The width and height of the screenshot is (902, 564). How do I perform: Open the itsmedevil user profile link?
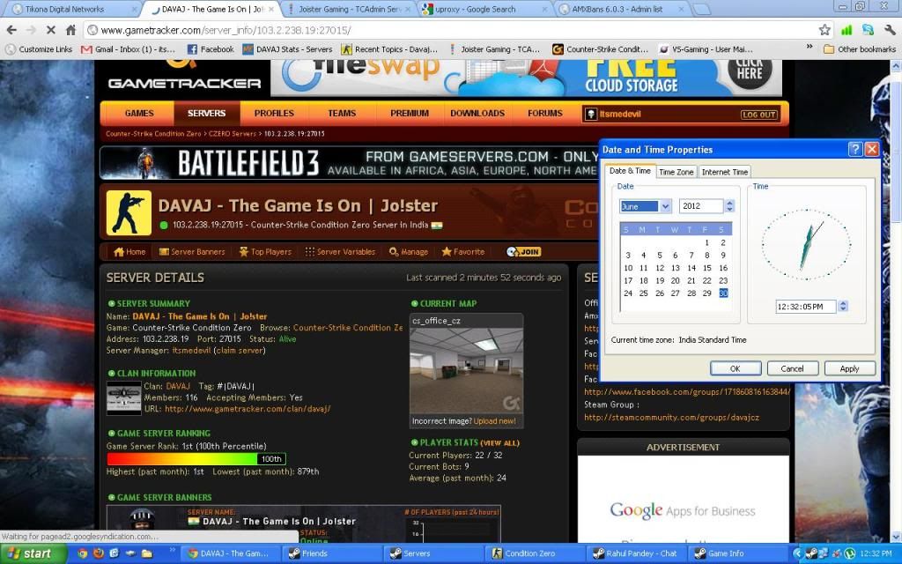[x=620, y=114]
